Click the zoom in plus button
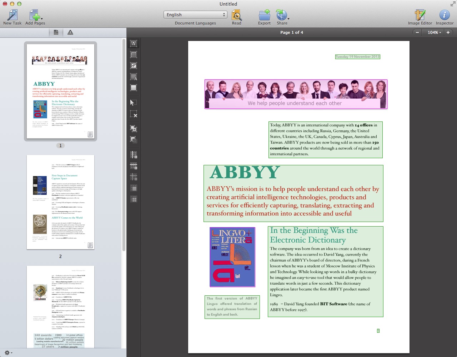The height and width of the screenshot is (357, 457). point(448,32)
